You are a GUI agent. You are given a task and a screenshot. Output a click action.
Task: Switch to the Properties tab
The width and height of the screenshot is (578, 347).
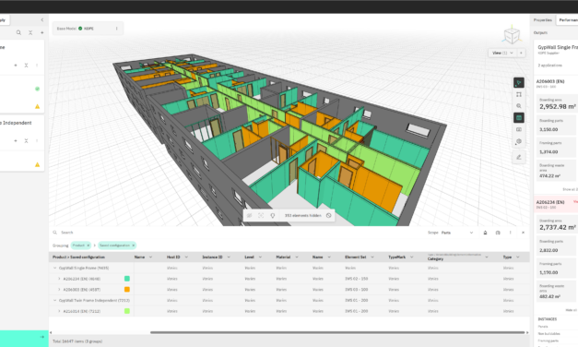543,20
